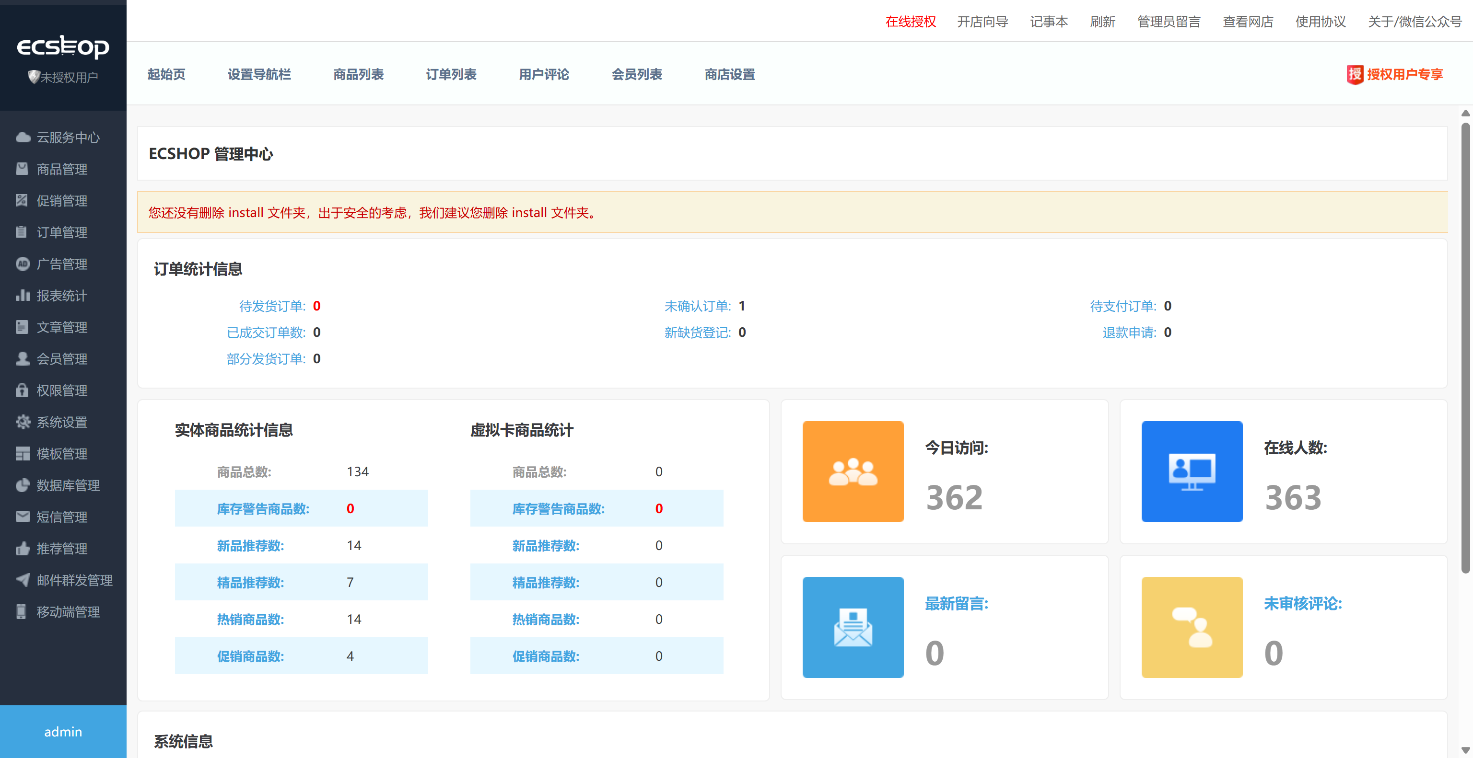Click the vertical scrollbar thumb
Viewport: 1473px width, 758px height.
1465,347
